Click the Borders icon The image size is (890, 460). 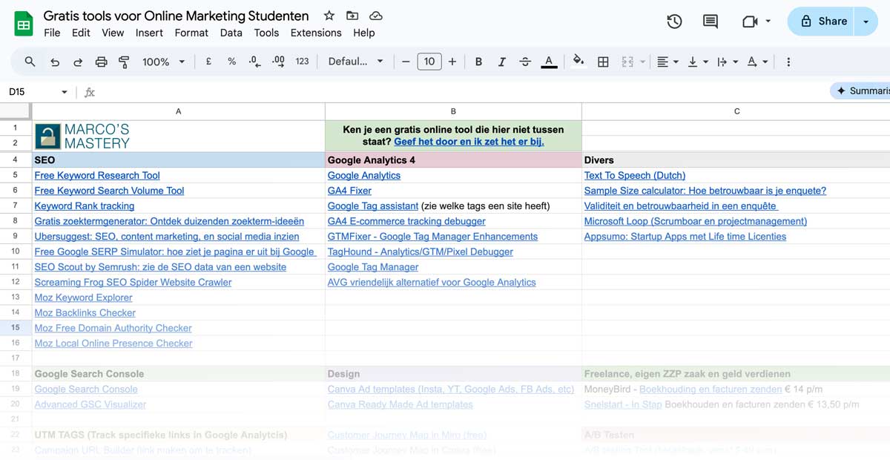(603, 62)
